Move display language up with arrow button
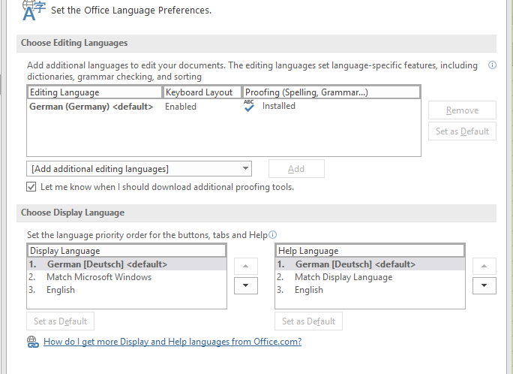513x374 pixels. pos(245,266)
